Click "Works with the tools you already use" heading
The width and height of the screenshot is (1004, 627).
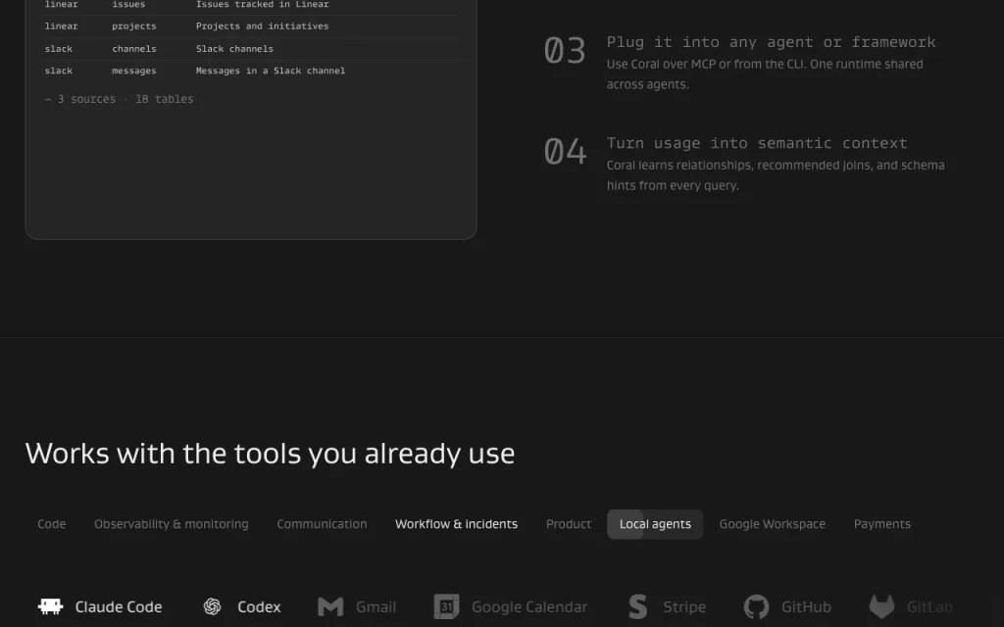tap(270, 454)
